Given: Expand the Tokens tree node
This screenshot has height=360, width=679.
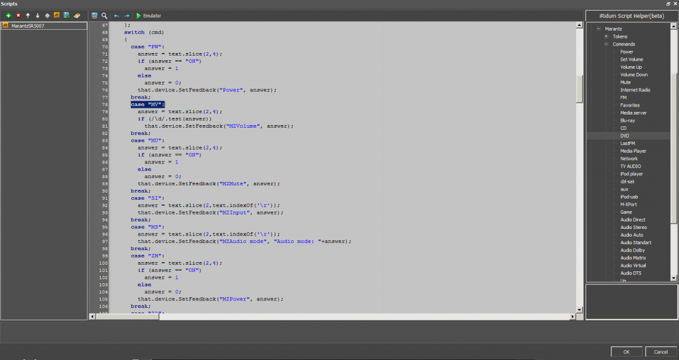Looking at the screenshot, I should (606, 36).
